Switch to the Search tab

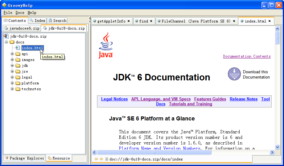57,20
